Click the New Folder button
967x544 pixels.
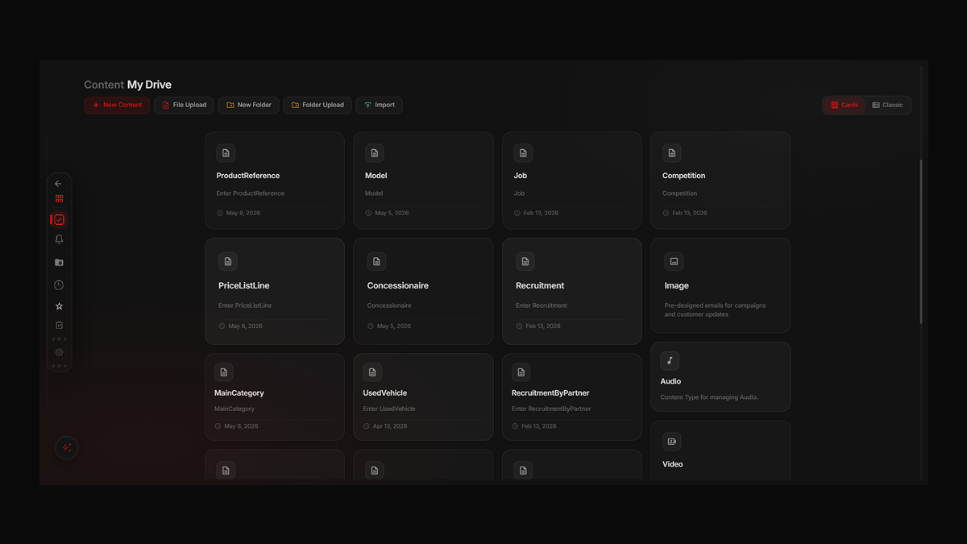click(x=249, y=105)
